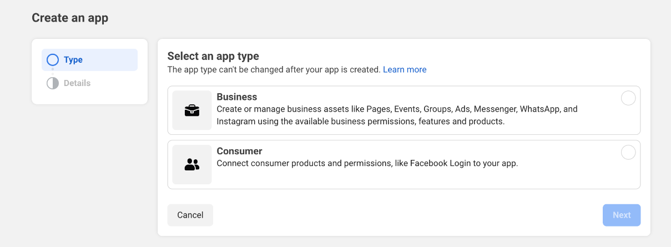Image resolution: width=671 pixels, height=247 pixels.
Task: Open the Learn more link
Action: click(x=405, y=69)
